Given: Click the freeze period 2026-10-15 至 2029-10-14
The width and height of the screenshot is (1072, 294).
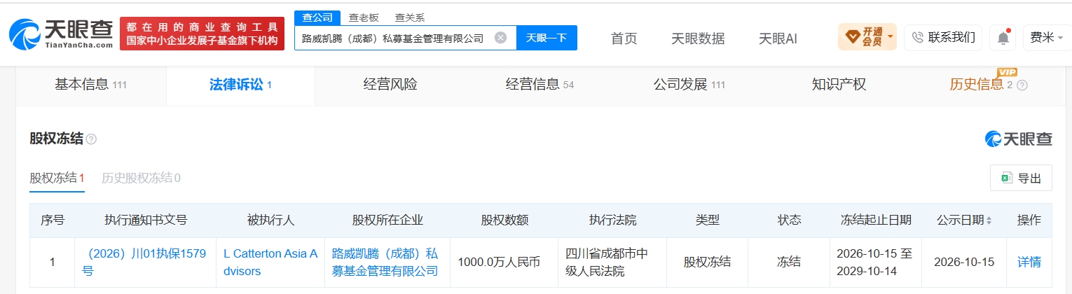Looking at the screenshot, I should click(876, 262).
